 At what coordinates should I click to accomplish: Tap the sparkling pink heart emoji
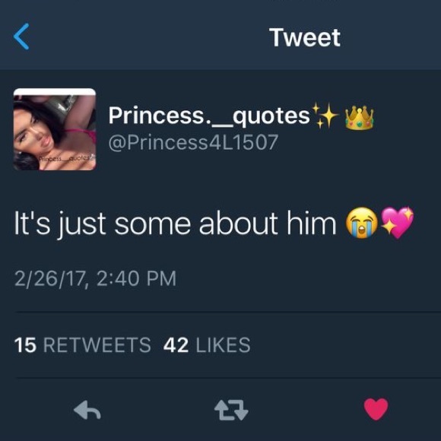(x=397, y=223)
